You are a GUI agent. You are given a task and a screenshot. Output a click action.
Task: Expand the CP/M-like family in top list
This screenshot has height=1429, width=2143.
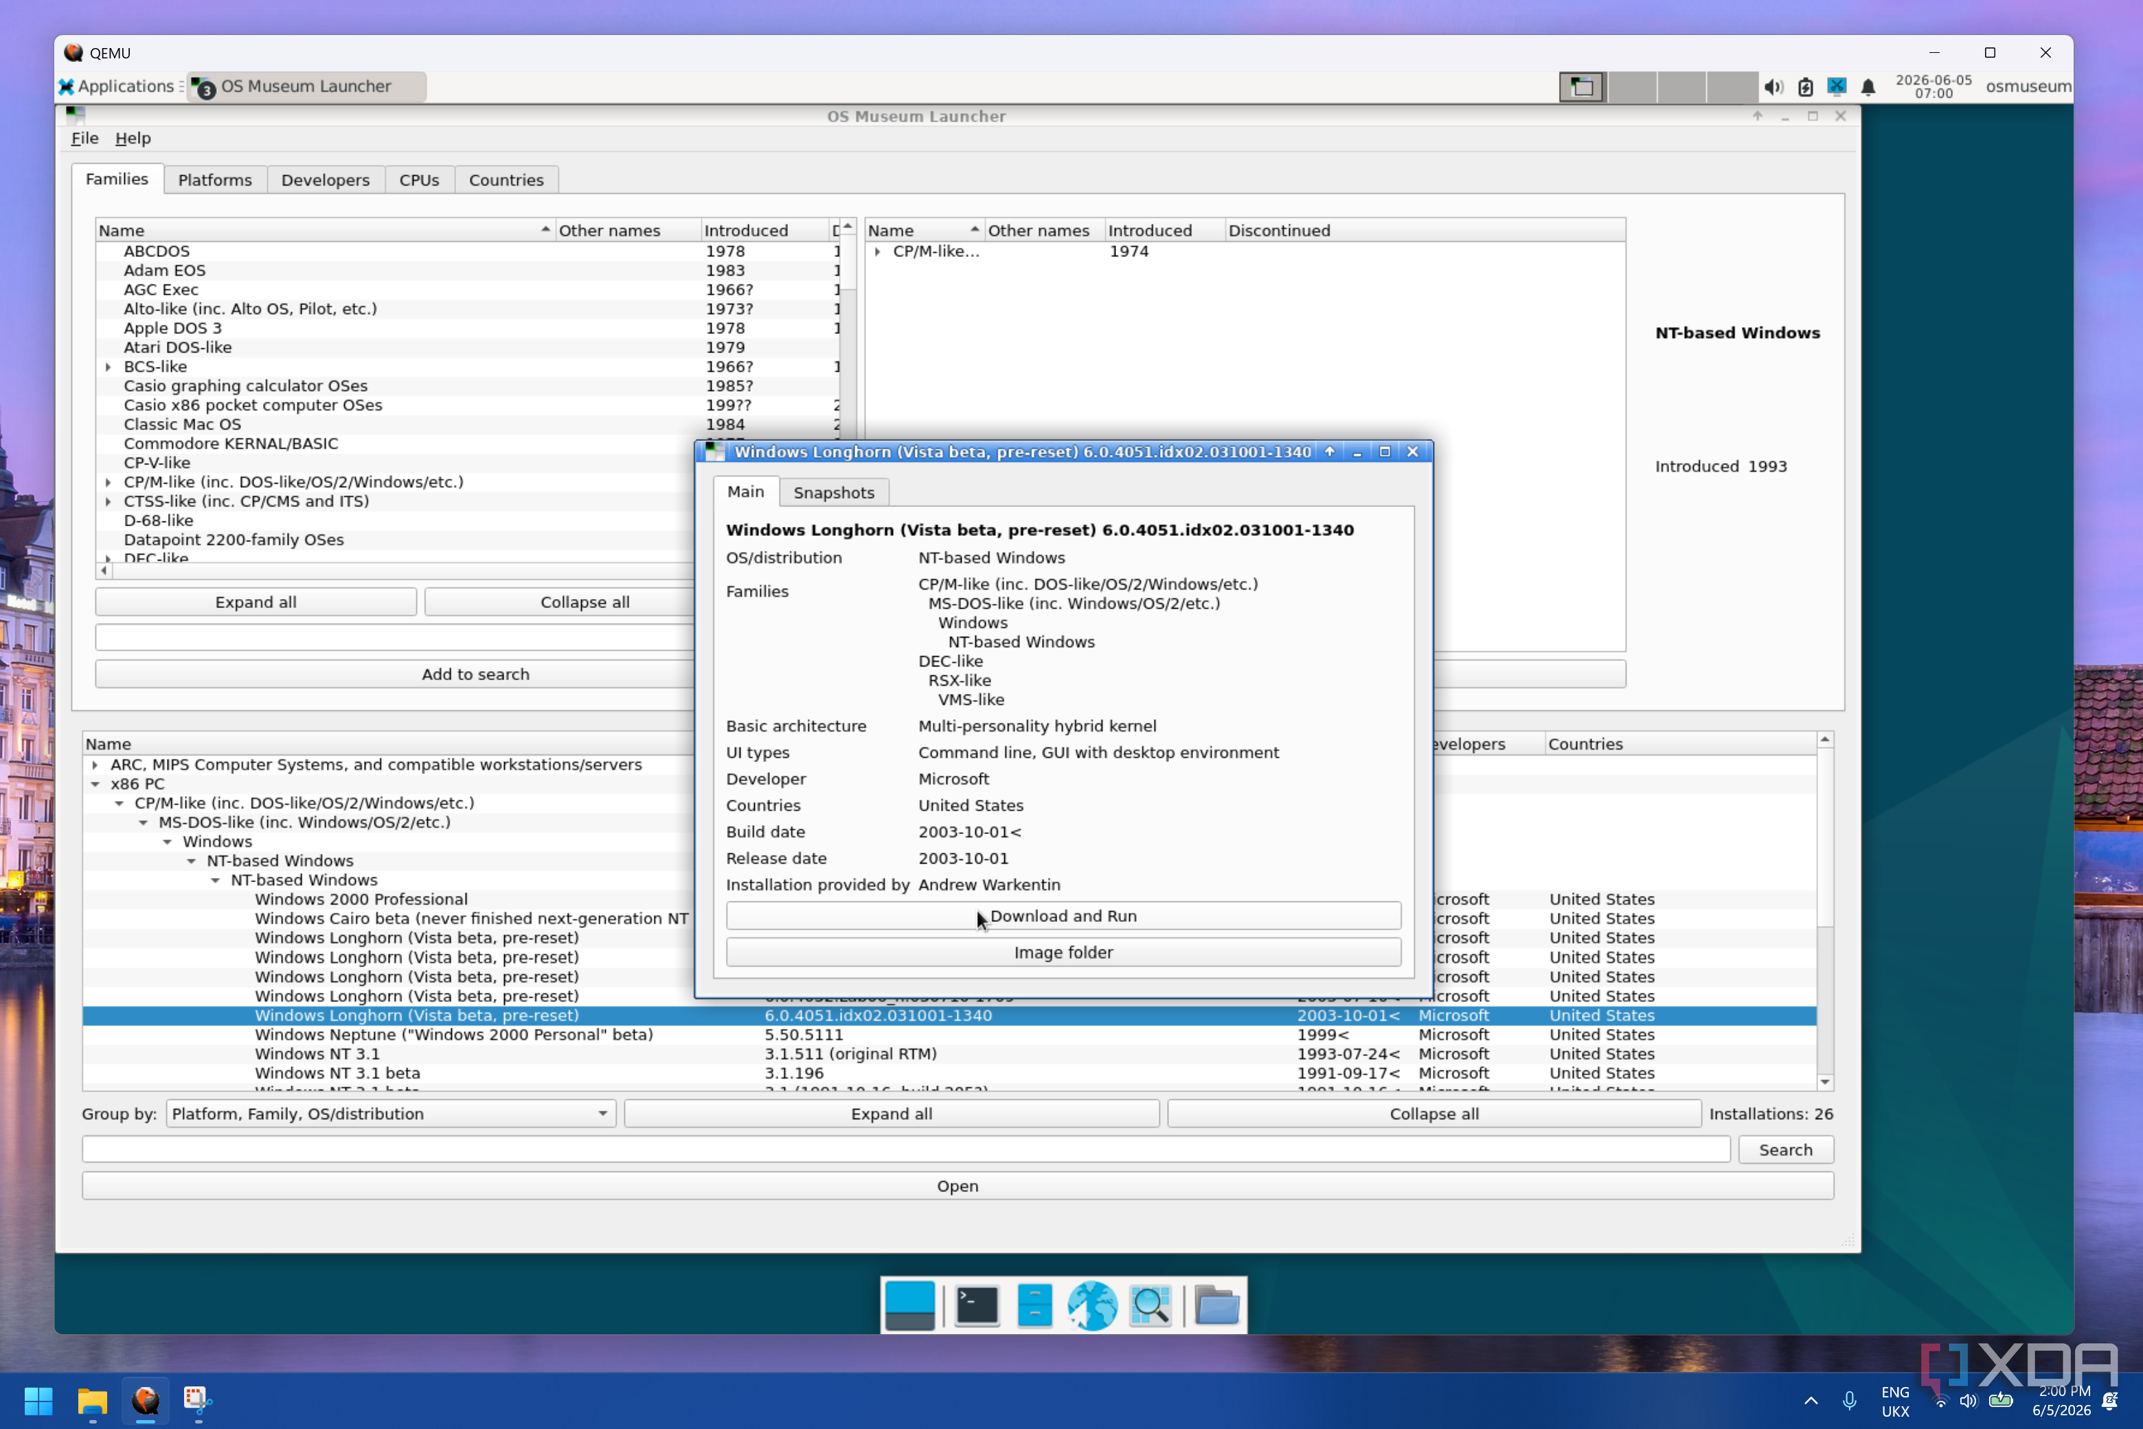(109, 482)
